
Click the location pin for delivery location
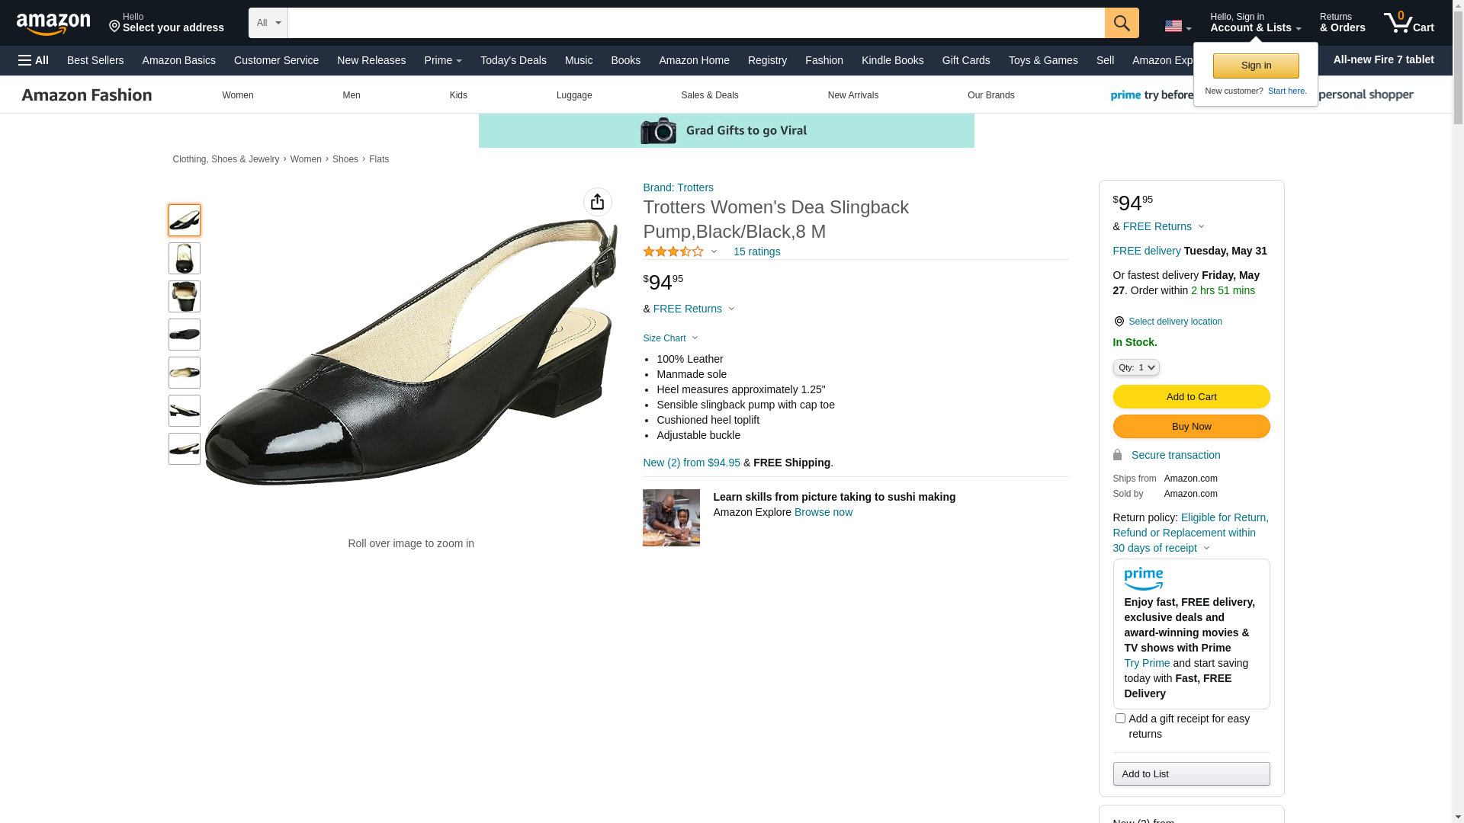(1119, 322)
